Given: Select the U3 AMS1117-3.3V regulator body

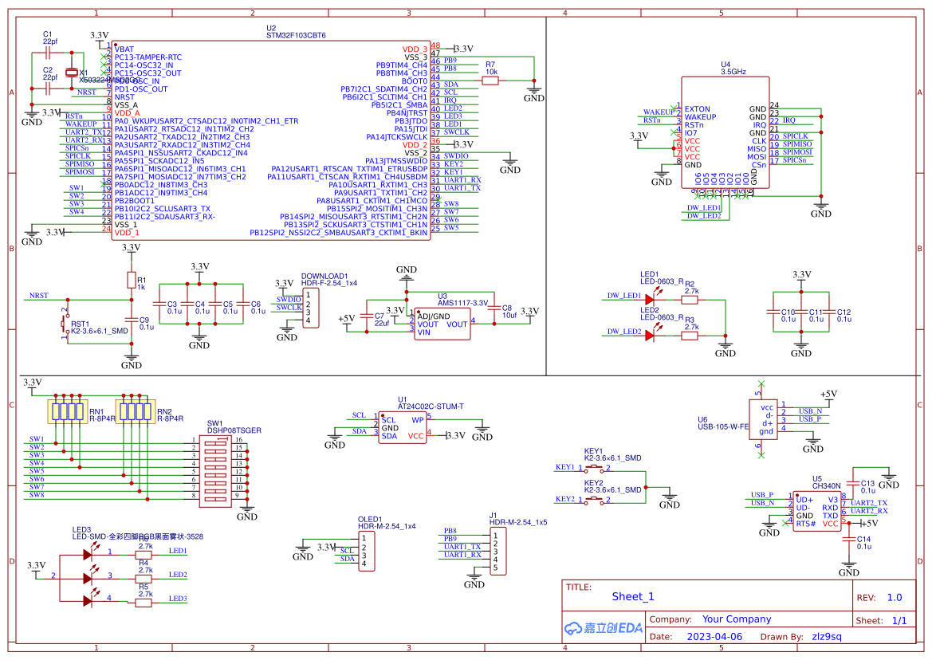Looking at the screenshot, I should pos(442,324).
